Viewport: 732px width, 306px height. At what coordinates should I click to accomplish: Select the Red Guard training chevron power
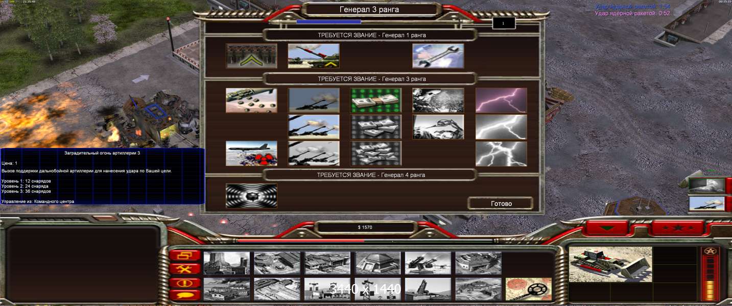coord(251,56)
